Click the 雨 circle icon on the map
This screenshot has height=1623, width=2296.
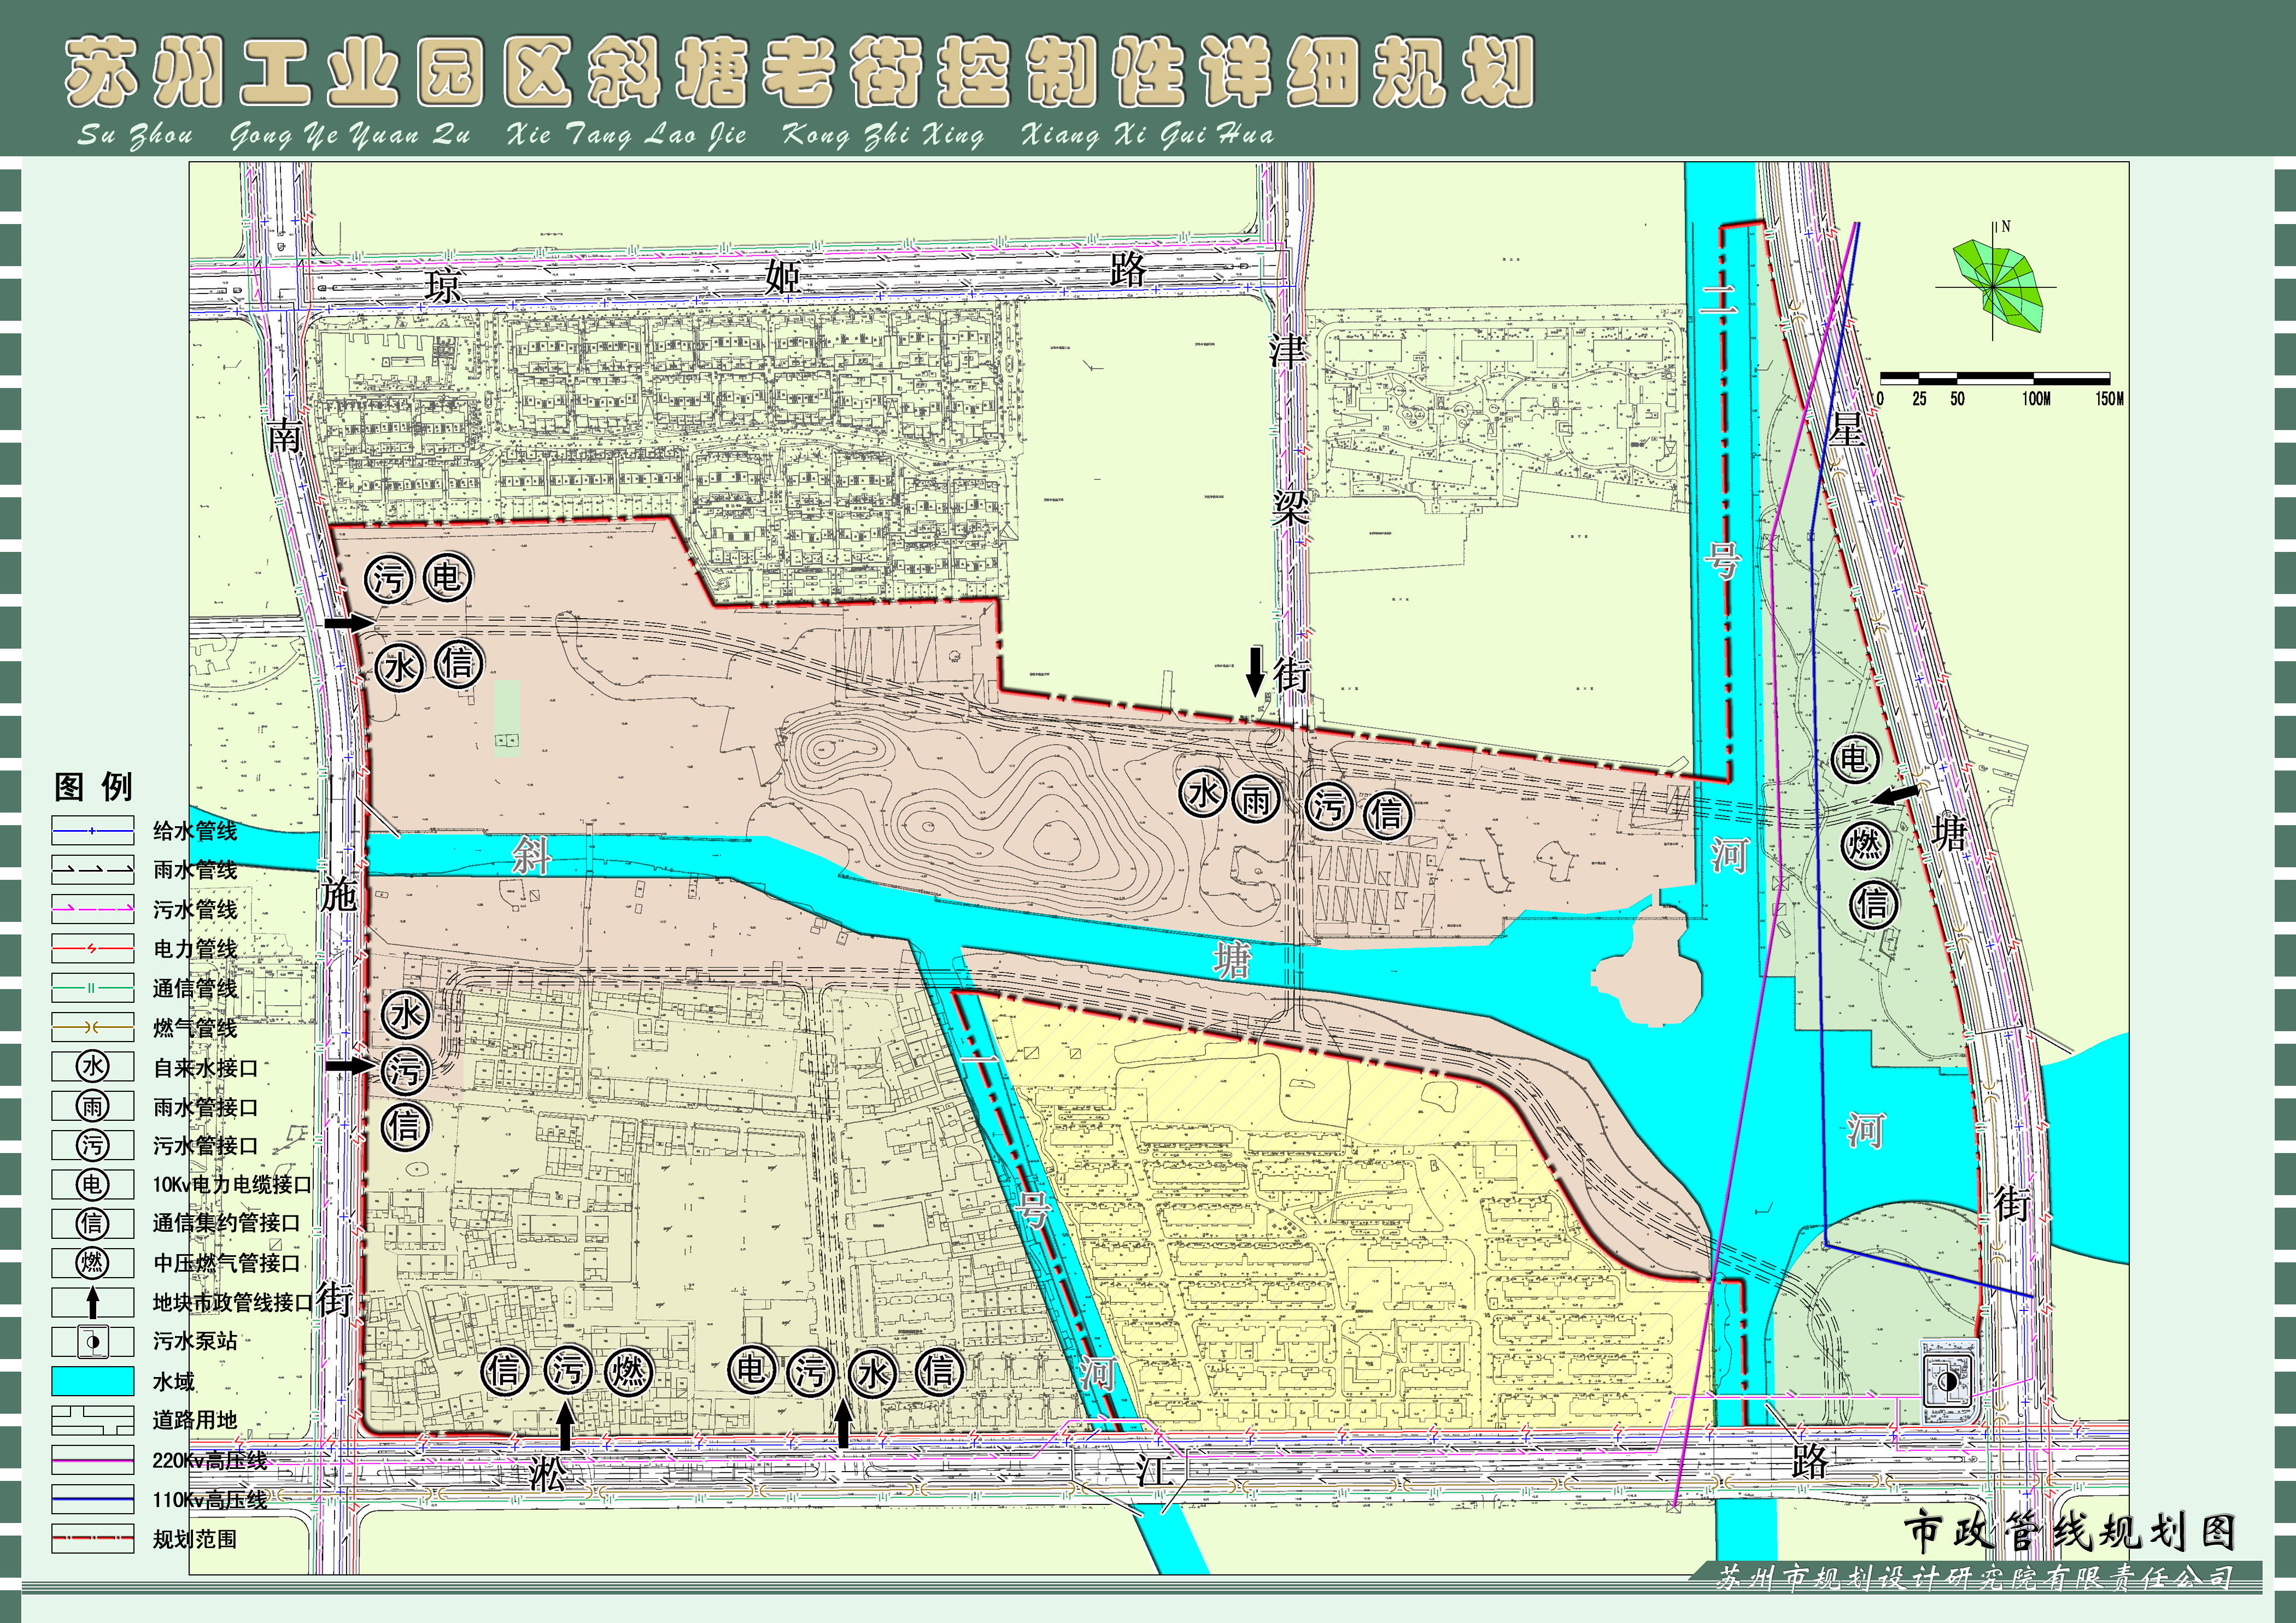coord(1255,798)
